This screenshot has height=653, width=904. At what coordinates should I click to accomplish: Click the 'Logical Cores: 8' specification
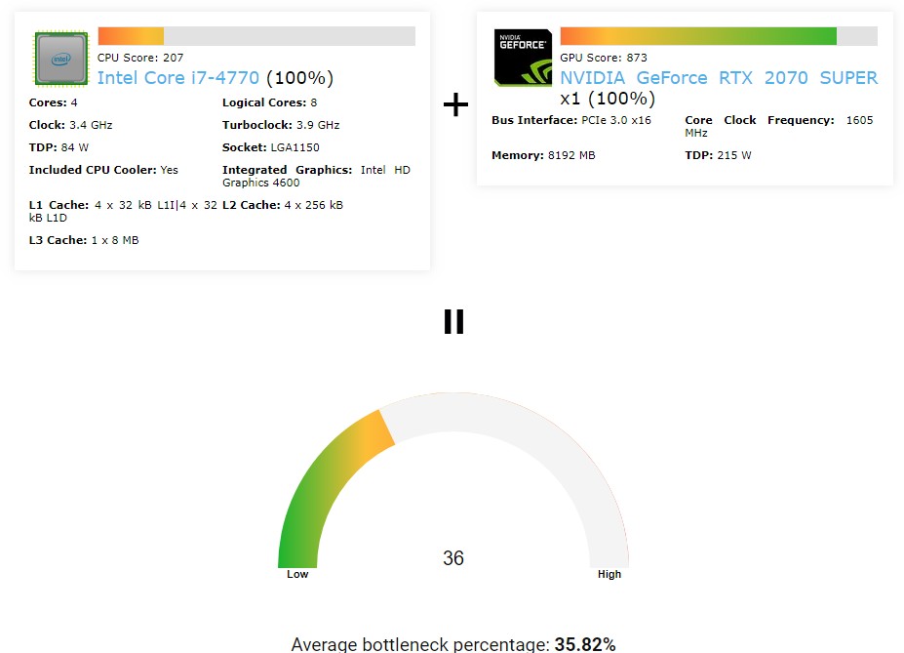[270, 102]
